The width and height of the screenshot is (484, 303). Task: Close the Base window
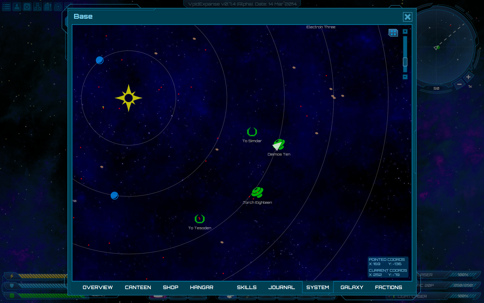tap(408, 17)
